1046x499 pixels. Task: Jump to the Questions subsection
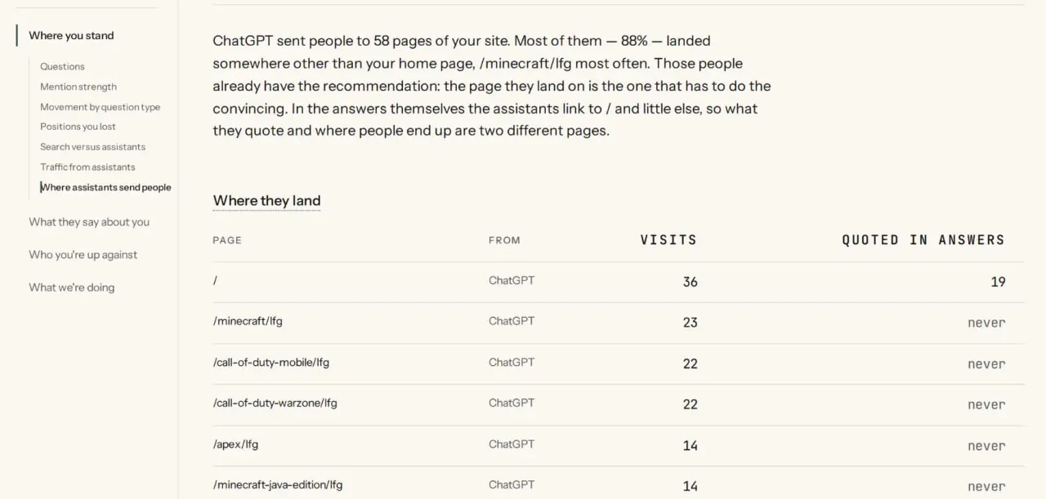click(62, 66)
